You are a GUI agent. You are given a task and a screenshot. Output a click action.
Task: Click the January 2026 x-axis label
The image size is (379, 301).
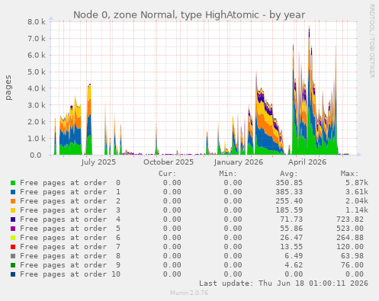(239, 162)
